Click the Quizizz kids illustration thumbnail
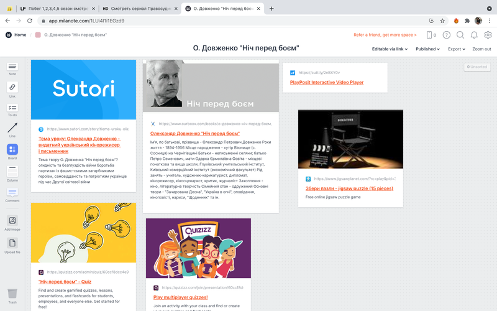Image resolution: width=497 pixels, height=311 pixels. [198, 248]
